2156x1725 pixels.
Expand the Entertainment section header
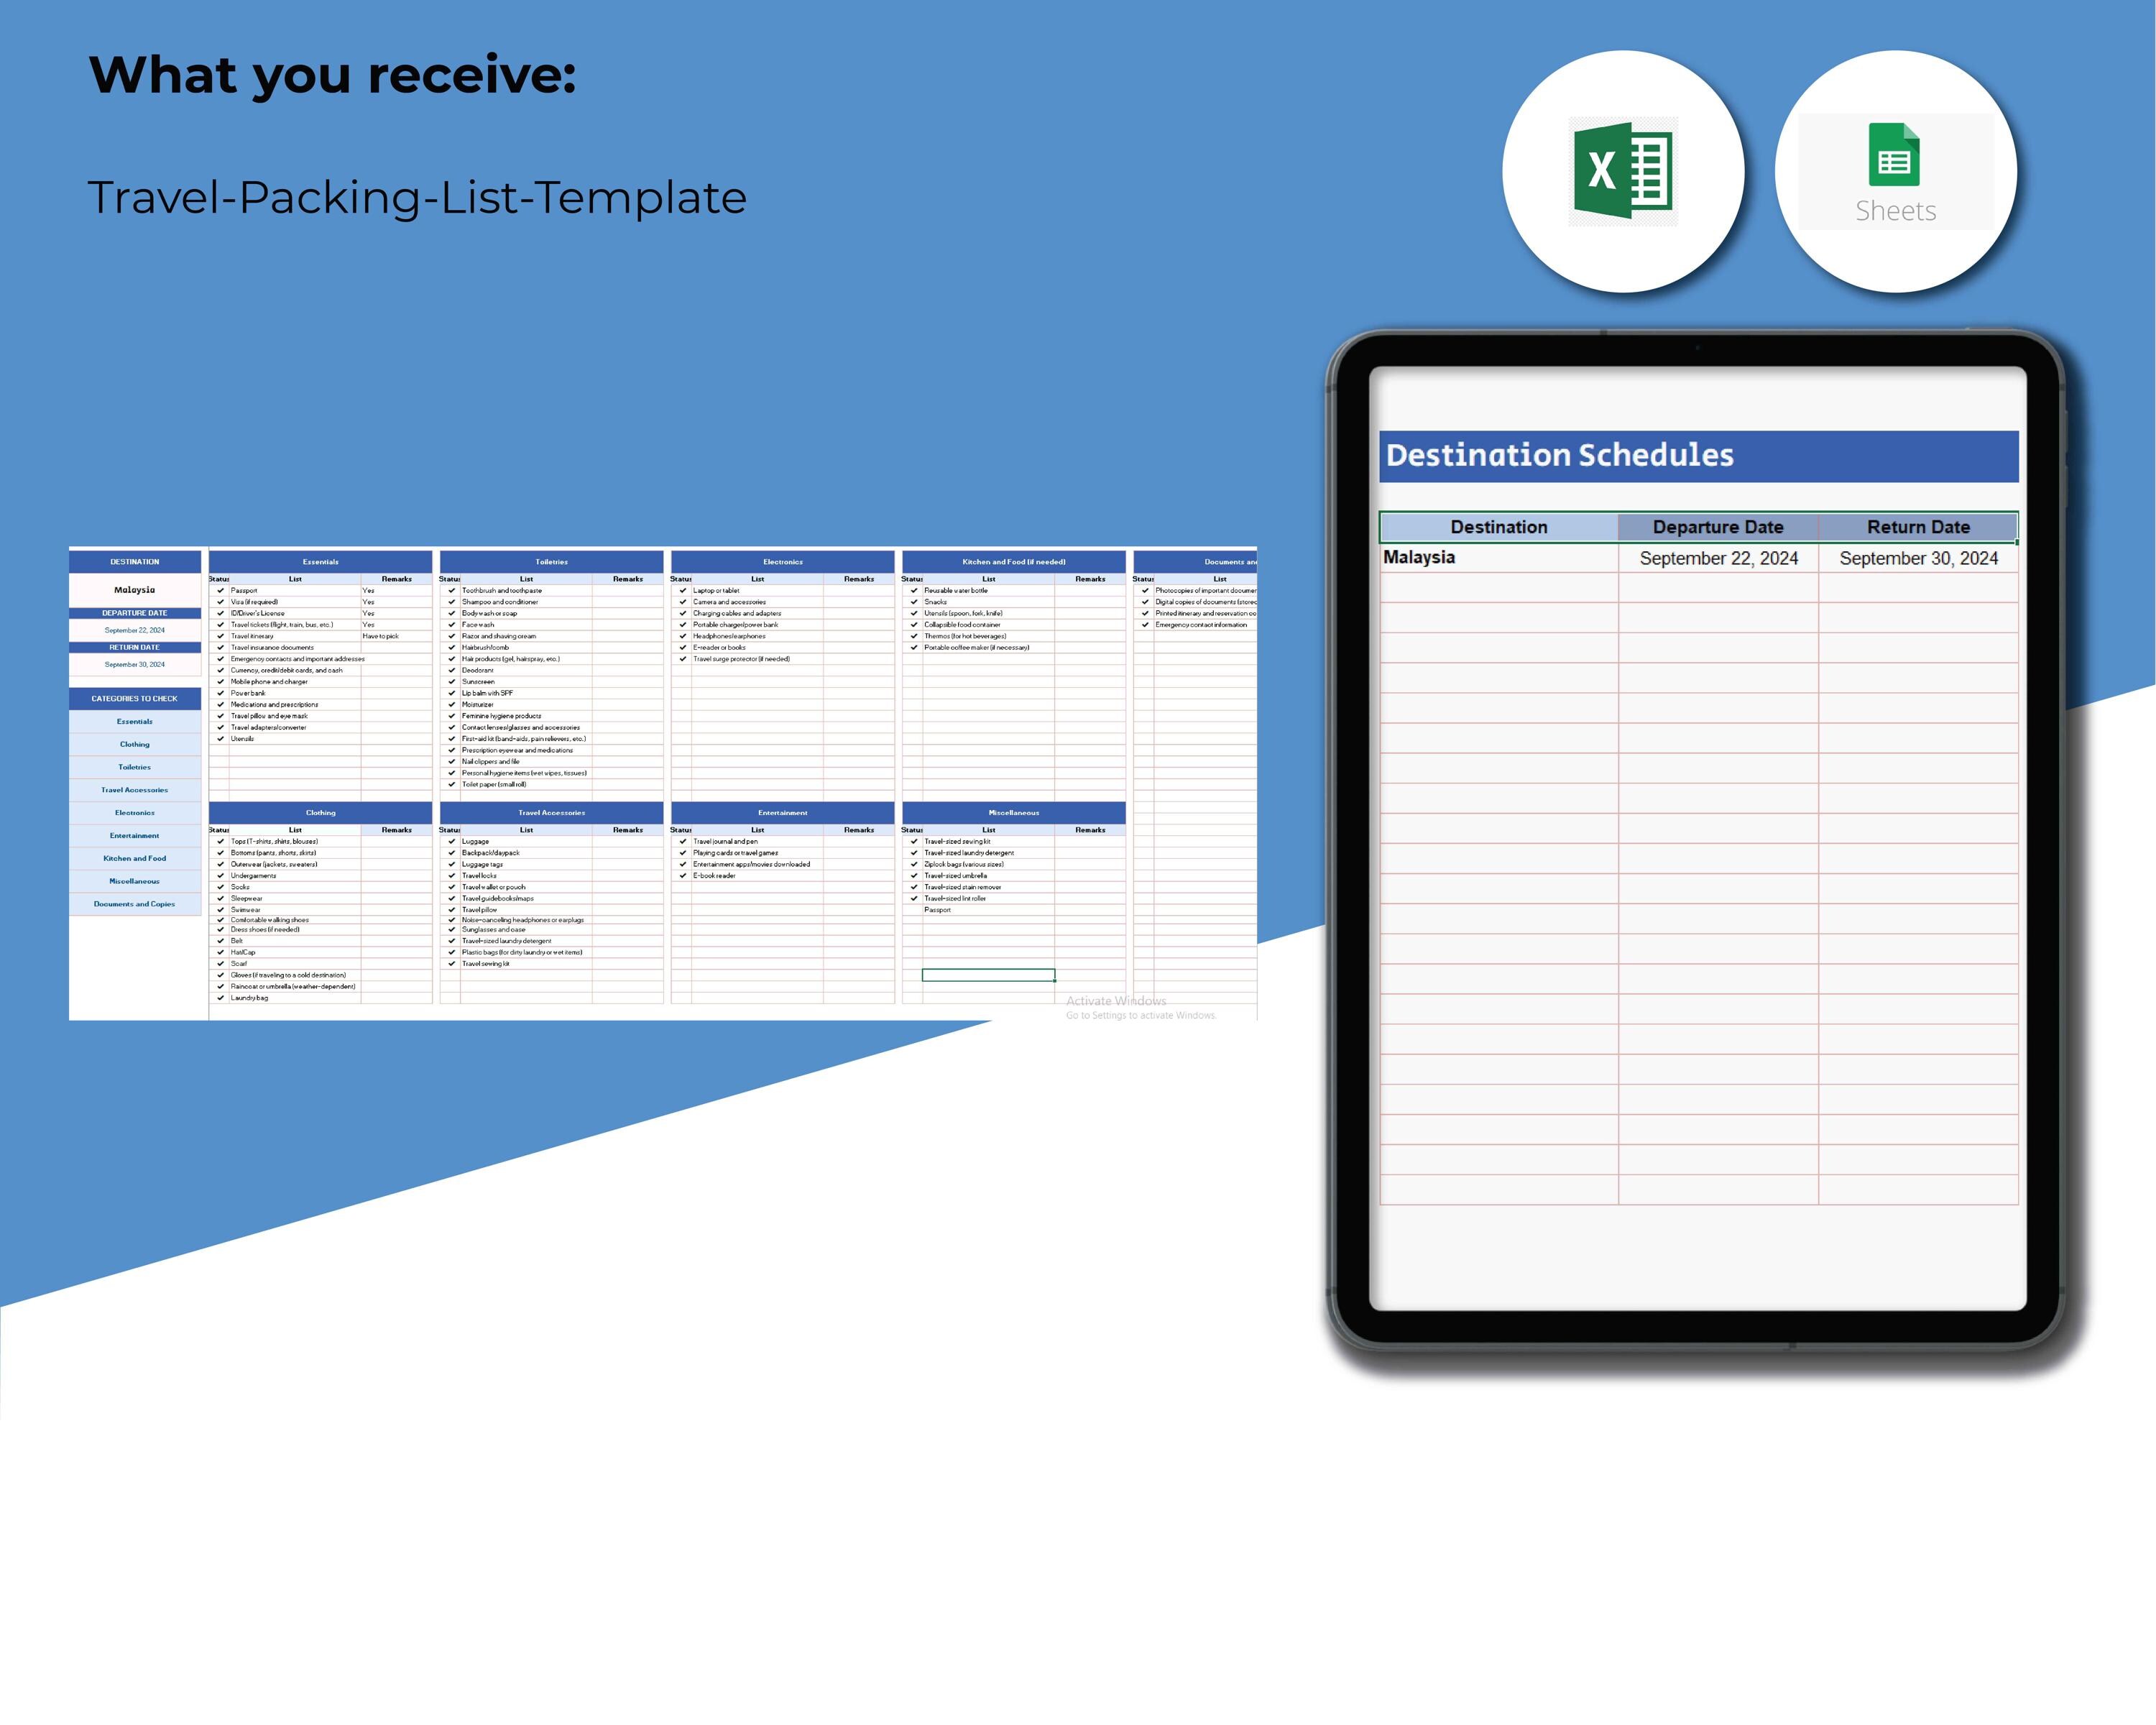783,813
